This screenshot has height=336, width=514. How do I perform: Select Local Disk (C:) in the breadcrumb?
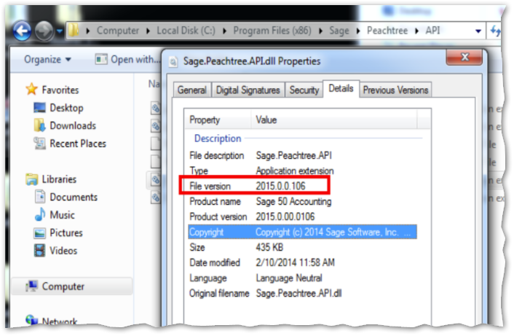coord(186,31)
